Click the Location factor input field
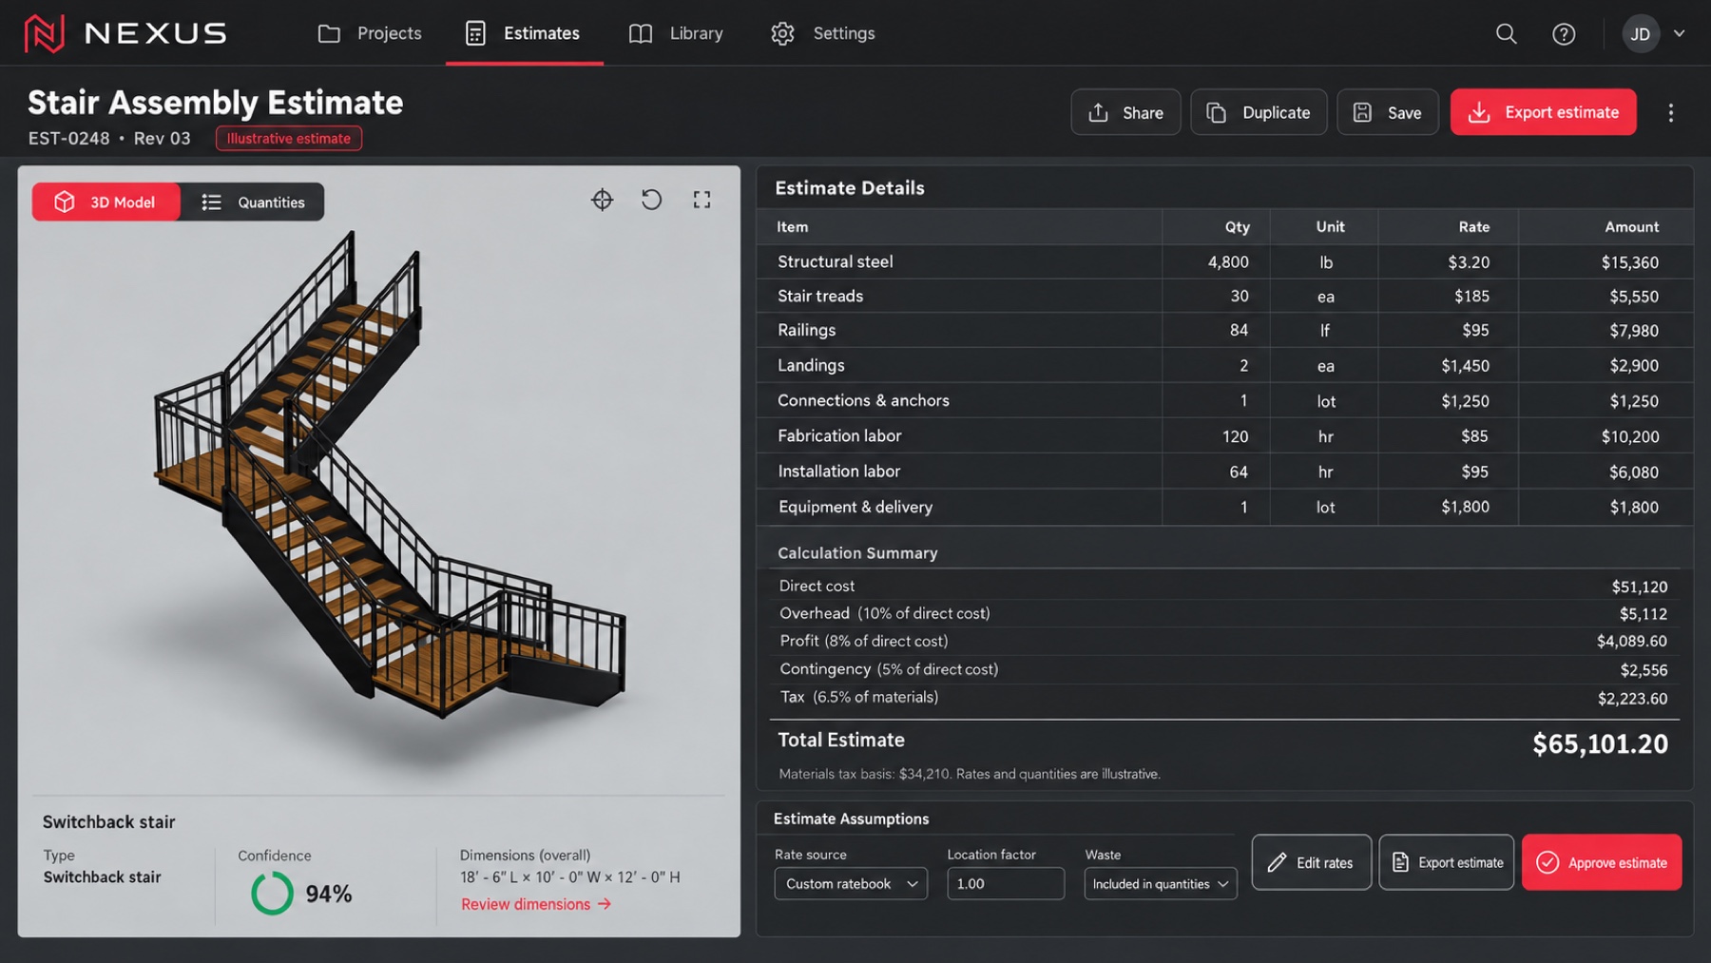Screen dimensions: 1711x963 pyautogui.click(x=1006, y=884)
